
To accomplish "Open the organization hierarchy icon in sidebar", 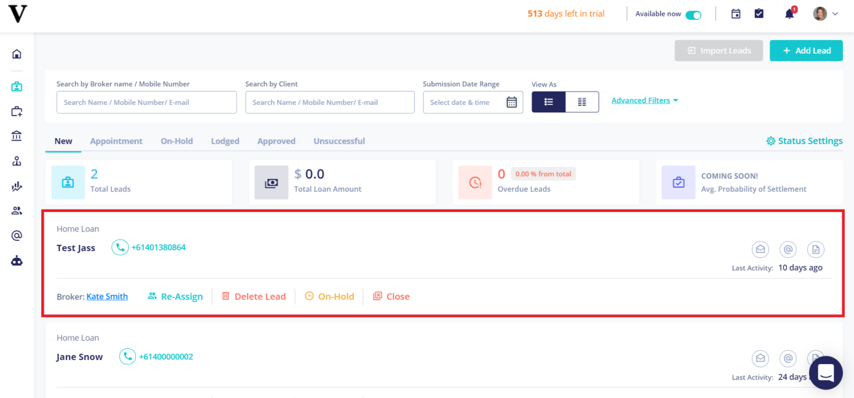I will [17, 161].
